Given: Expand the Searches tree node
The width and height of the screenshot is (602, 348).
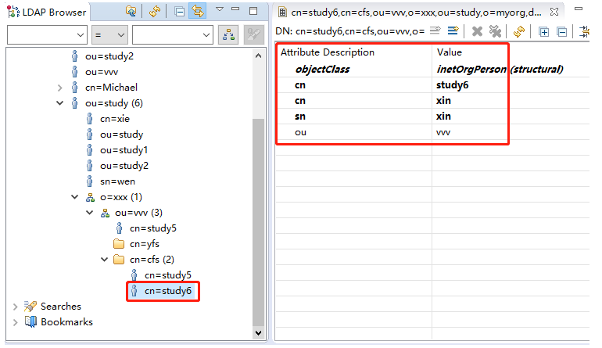Looking at the screenshot, I should click(16, 307).
